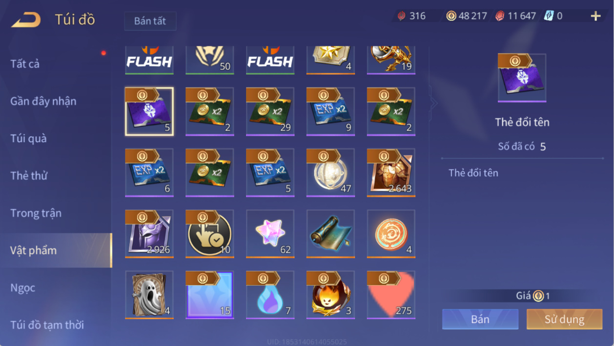Click the Sử dụng button
The image size is (614, 346).
(x=564, y=319)
